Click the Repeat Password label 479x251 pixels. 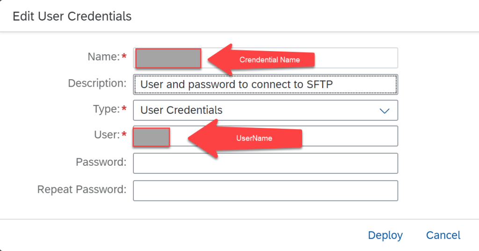[82, 190]
